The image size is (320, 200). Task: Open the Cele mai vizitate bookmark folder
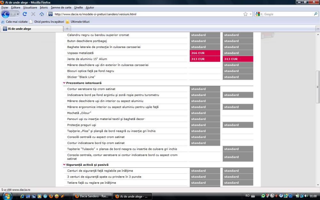(x=14, y=22)
